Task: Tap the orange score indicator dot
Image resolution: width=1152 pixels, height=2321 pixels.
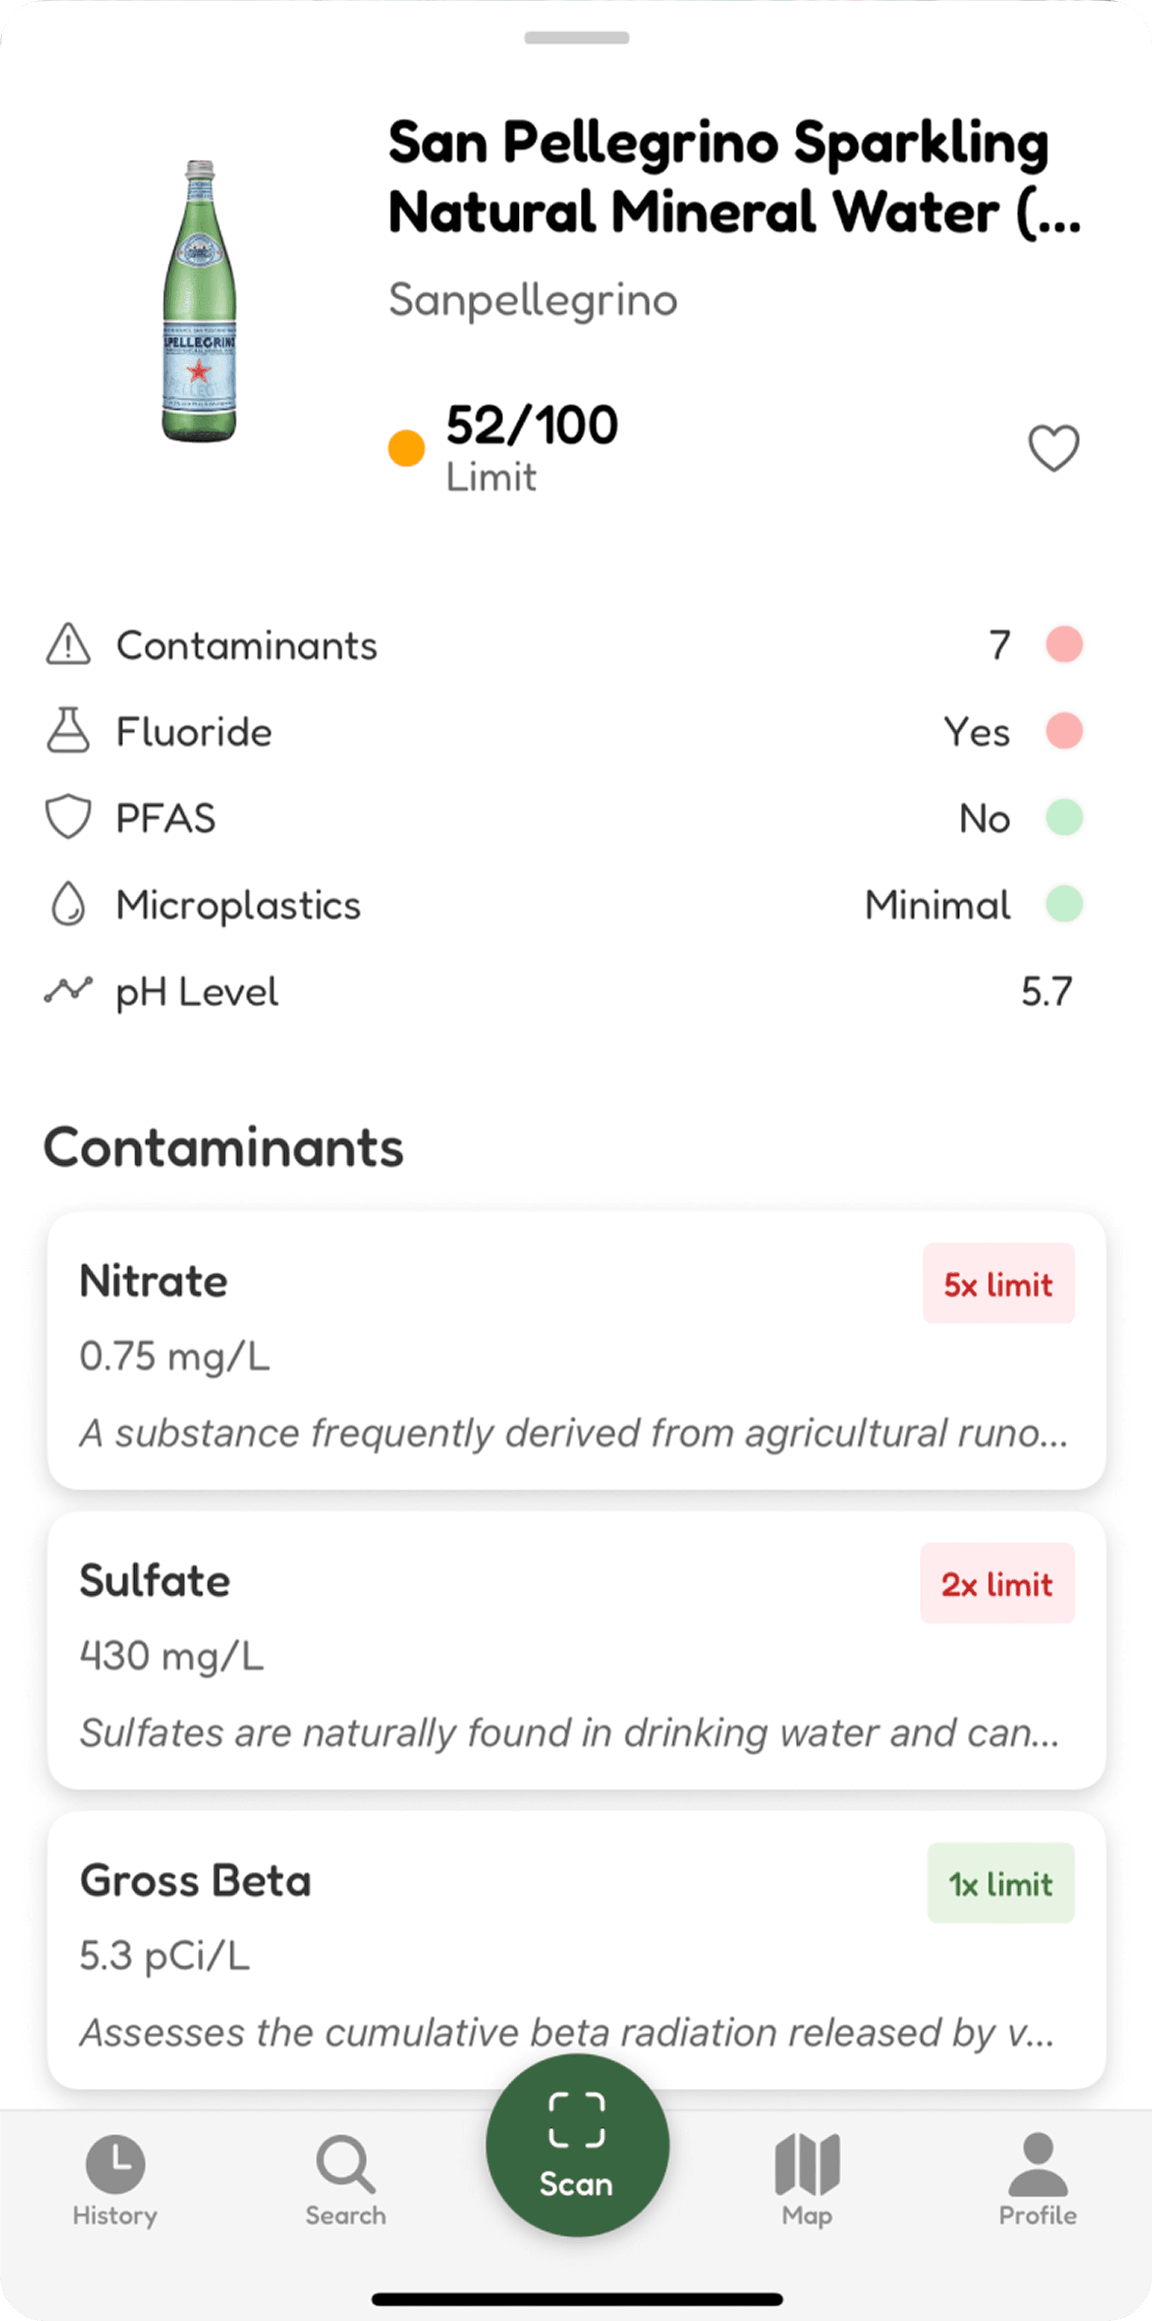Action: 406,448
